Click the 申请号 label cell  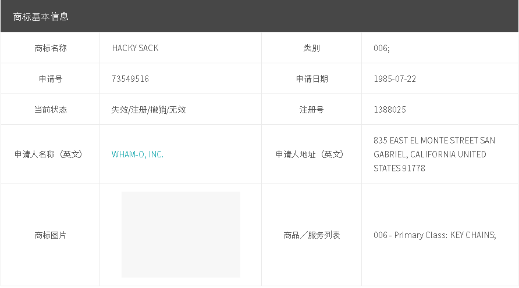[51, 79]
